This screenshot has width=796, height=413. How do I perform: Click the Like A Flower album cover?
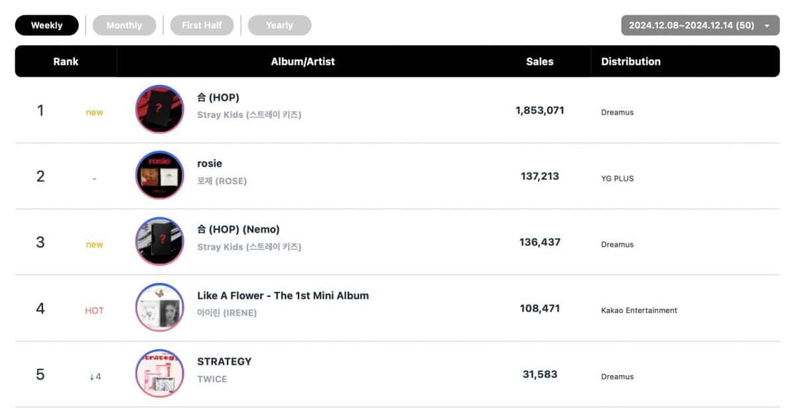tap(159, 308)
